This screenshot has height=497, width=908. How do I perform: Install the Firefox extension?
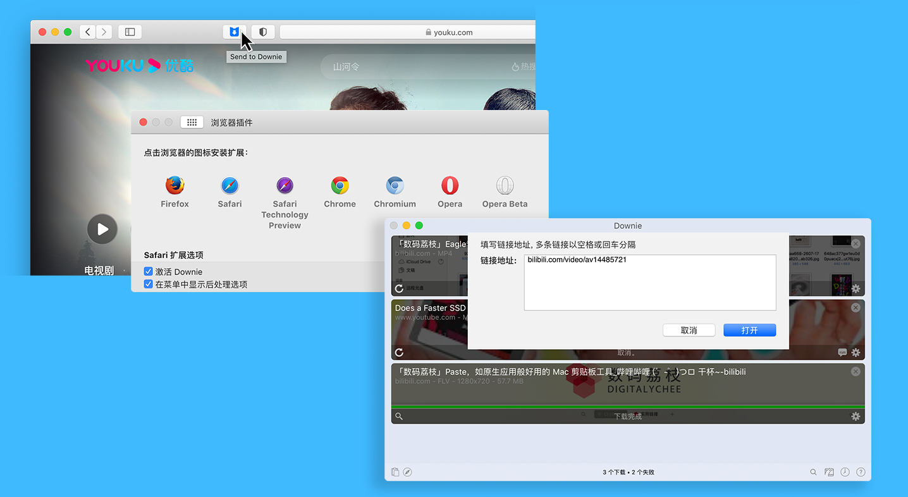175,192
